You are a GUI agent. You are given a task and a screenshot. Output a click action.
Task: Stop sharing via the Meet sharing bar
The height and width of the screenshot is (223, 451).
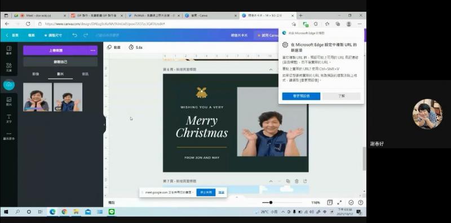tap(206, 192)
